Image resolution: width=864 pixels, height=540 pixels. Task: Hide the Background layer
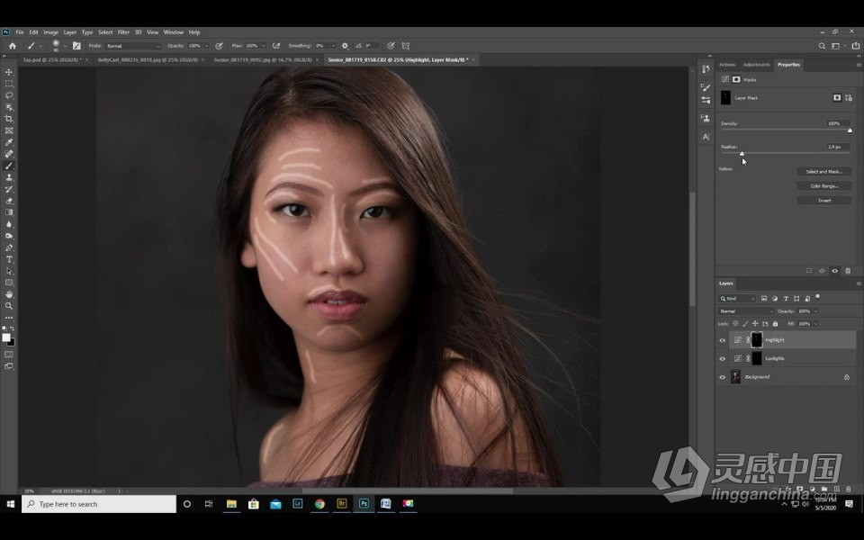pyautogui.click(x=723, y=377)
